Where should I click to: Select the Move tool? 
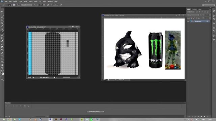(x=2, y=11)
